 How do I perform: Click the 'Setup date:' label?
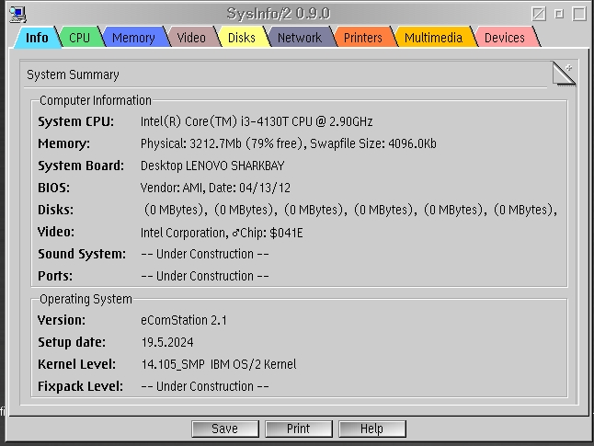point(72,342)
